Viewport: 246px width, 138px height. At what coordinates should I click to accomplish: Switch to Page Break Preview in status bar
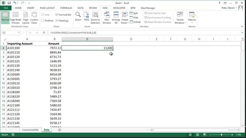[205, 135]
